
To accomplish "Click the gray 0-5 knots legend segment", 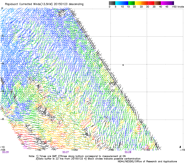I will [x=112, y=3].
